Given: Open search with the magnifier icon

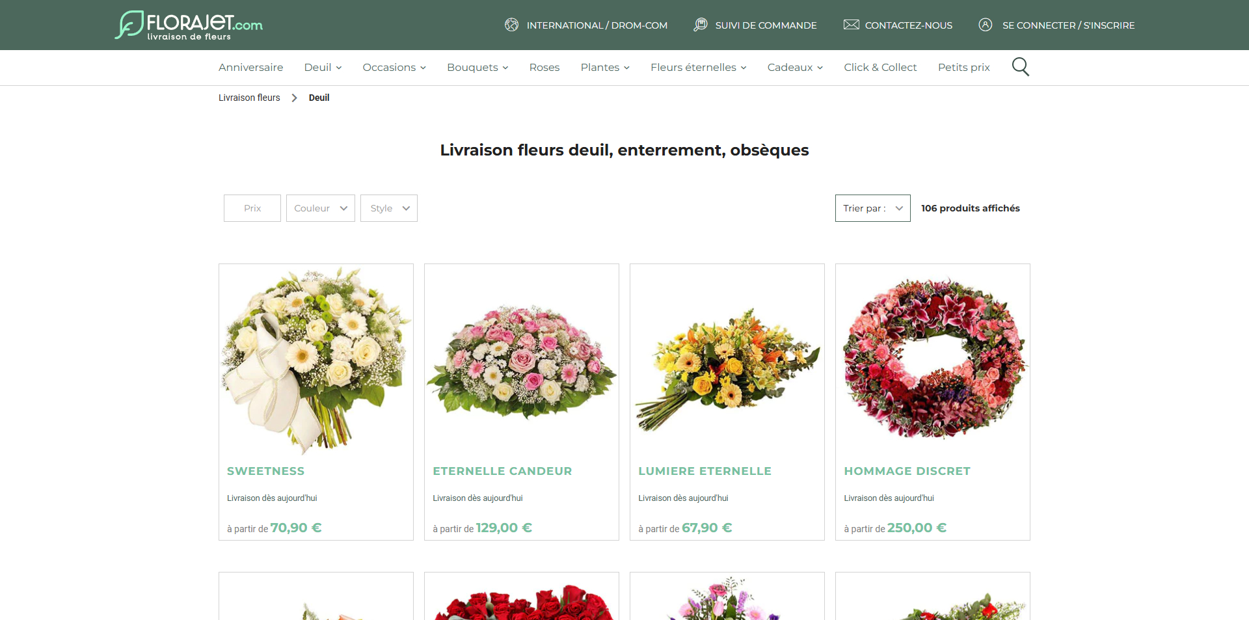Looking at the screenshot, I should coord(1021,67).
